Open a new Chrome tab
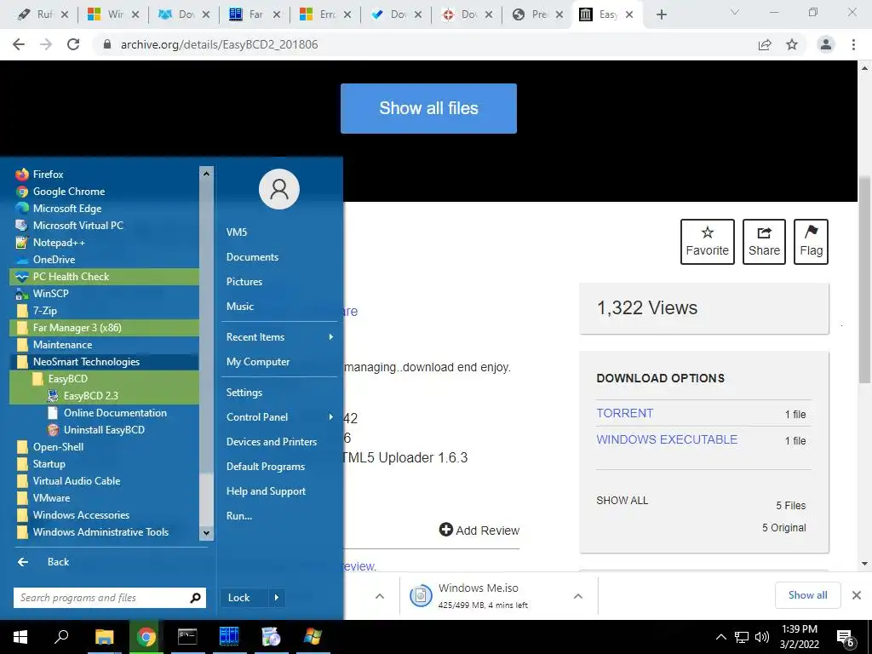 661,14
